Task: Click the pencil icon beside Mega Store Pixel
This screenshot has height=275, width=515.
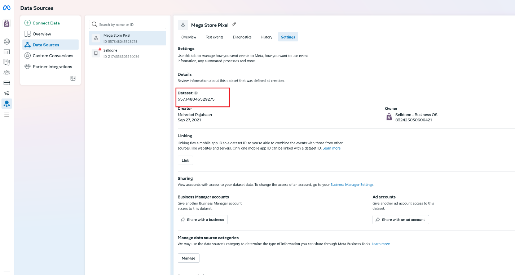Action: click(234, 24)
